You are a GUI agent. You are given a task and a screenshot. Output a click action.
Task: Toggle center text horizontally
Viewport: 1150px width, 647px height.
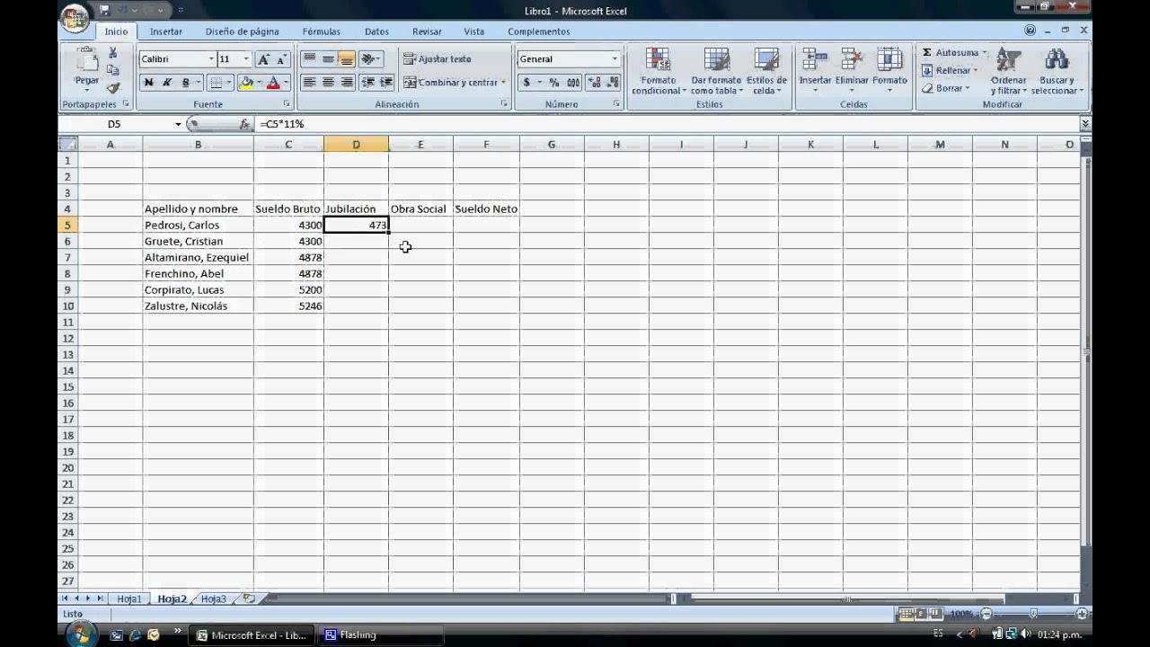click(x=328, y=83)
